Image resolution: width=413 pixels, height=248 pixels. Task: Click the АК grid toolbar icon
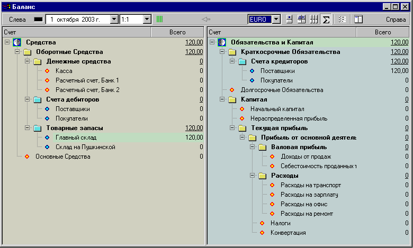302,19
